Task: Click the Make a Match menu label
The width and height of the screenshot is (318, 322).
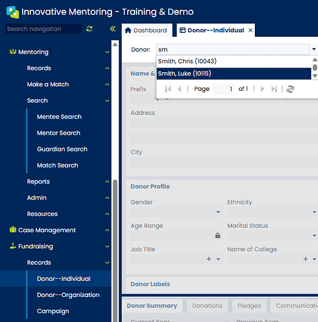Action: 48,84
